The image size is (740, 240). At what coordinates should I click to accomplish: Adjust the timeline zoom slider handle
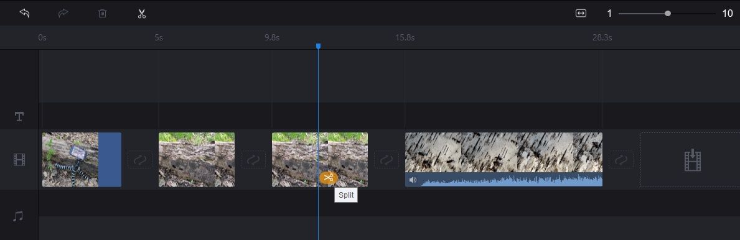667,14
